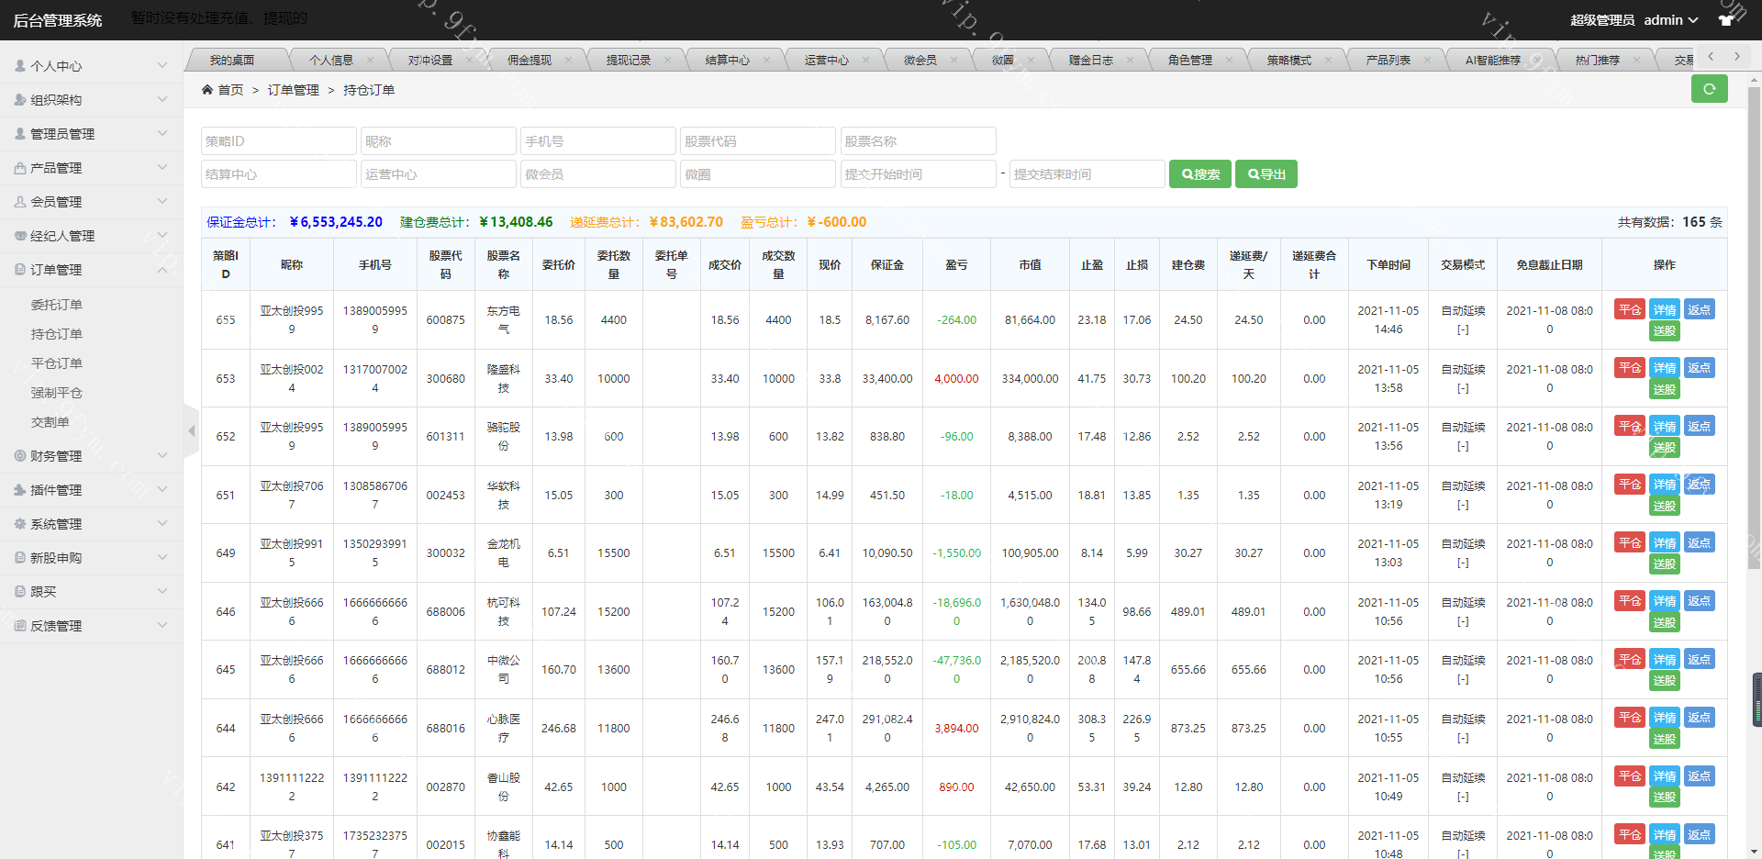Viewport: 1762px width, 859px height.
Task: Click 平仓 for order 655
Action: tap(1629, 310)
